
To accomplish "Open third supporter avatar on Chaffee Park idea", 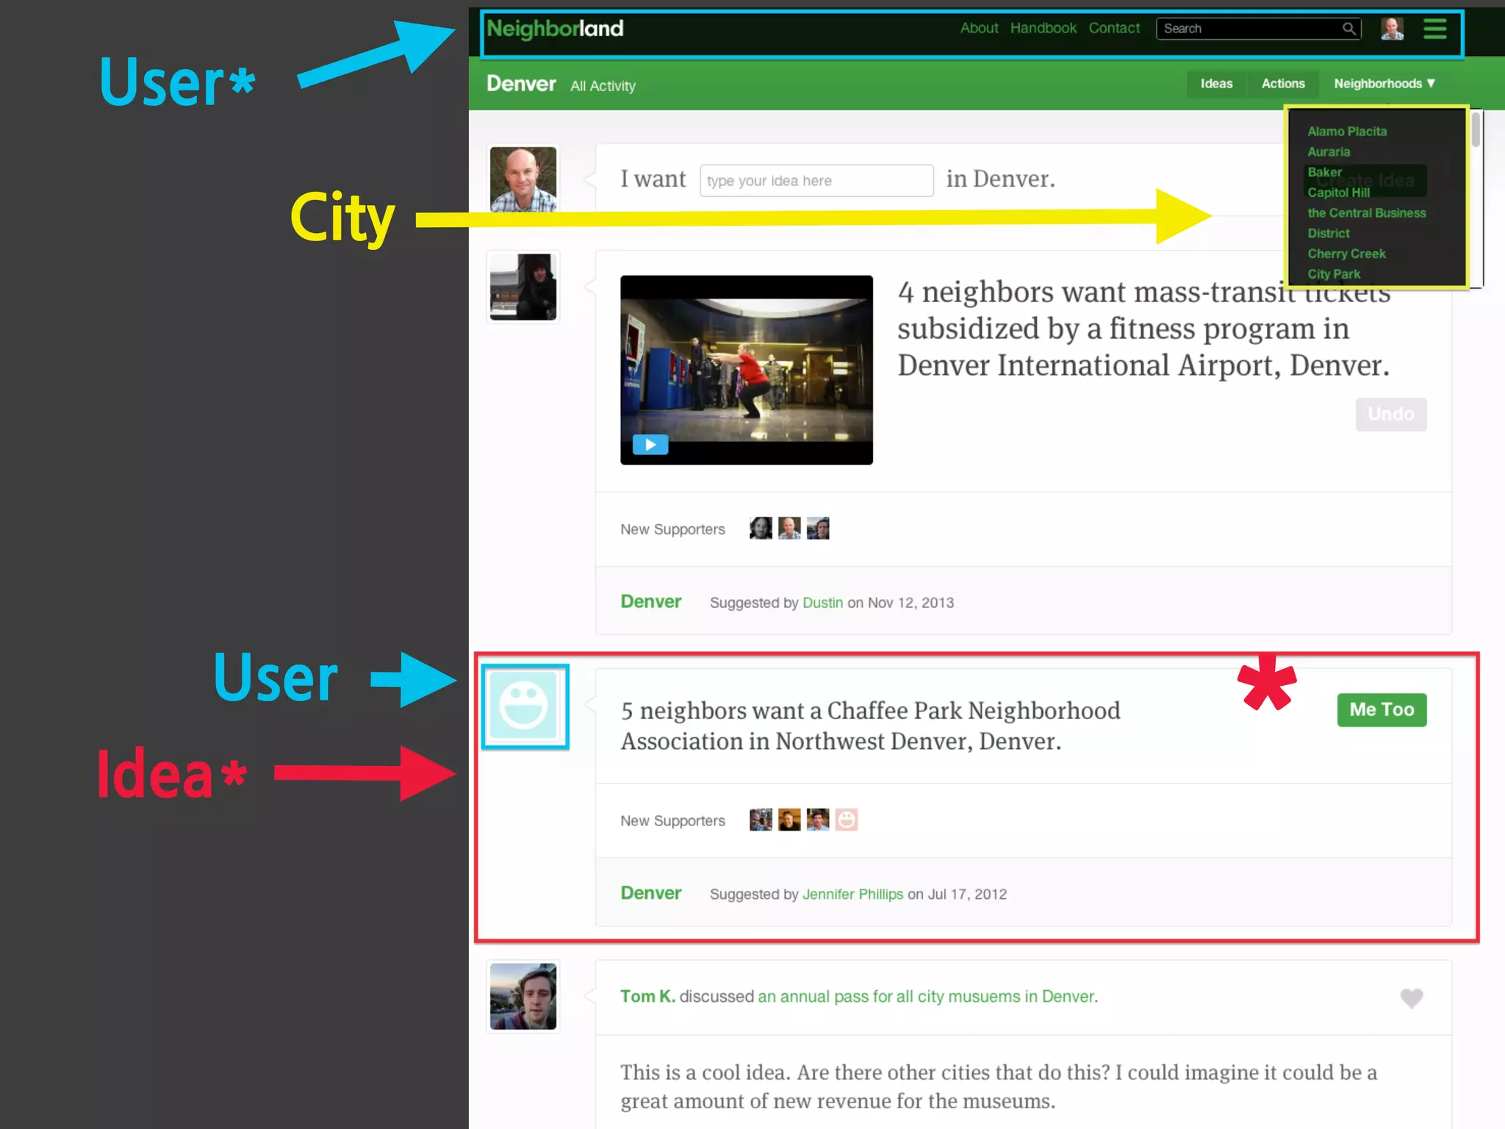I will [x=818, y=820].
